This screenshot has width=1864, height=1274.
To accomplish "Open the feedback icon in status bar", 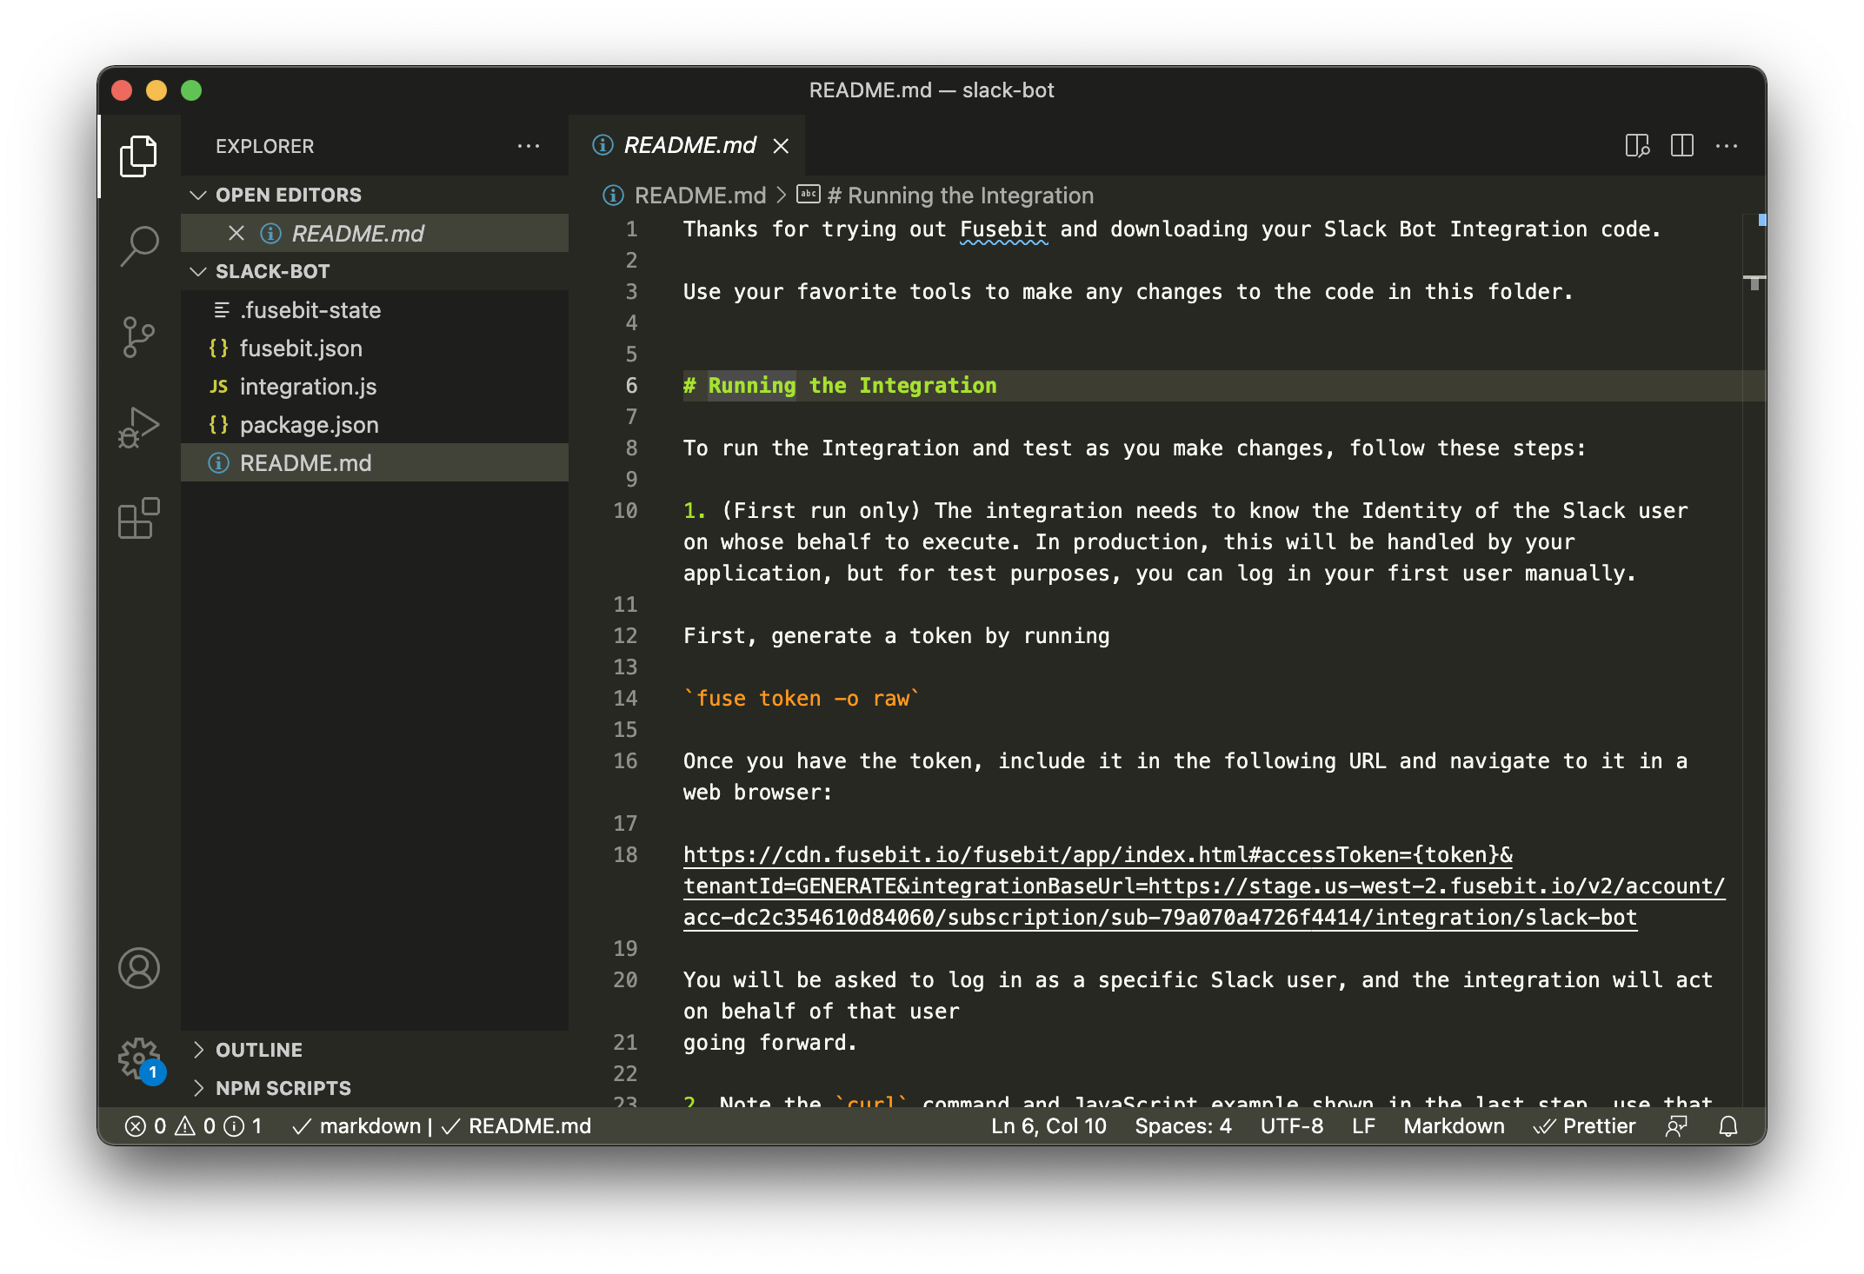I will click(1676, 1126).
